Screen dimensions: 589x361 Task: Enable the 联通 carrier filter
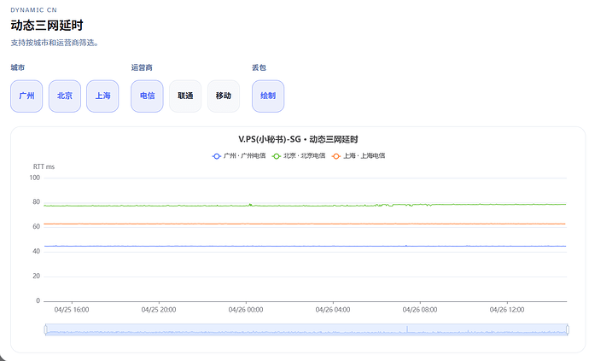[185, 96]
